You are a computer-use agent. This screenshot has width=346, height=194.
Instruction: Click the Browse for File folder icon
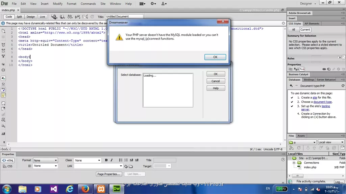(131, 166)
